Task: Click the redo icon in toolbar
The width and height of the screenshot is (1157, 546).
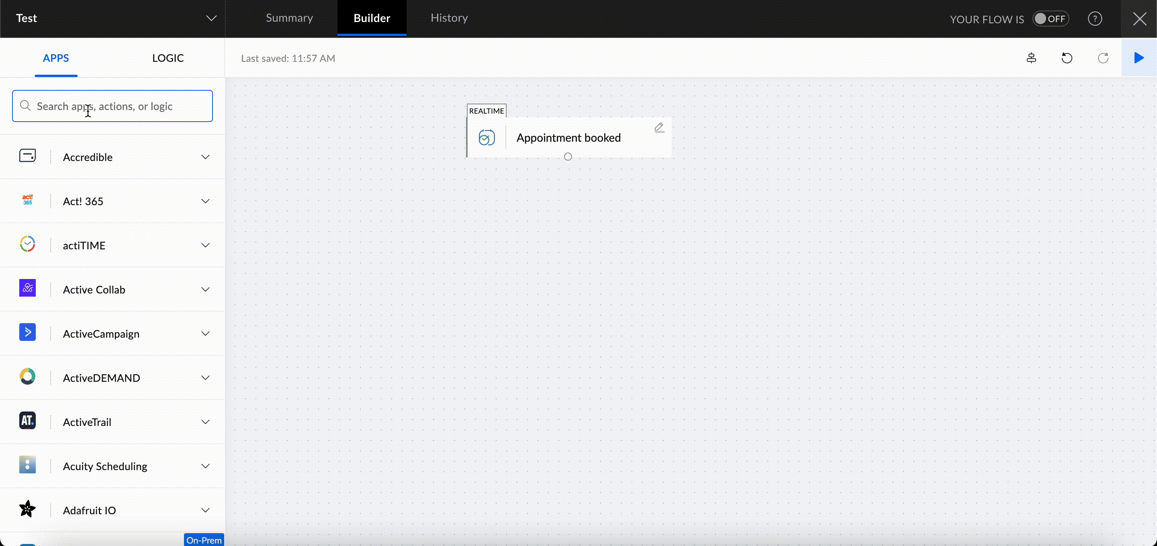Action: click(1103, 58)
